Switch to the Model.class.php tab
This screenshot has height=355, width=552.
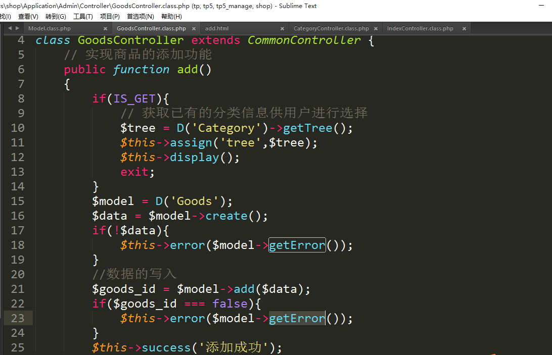(x=50, y=29)
